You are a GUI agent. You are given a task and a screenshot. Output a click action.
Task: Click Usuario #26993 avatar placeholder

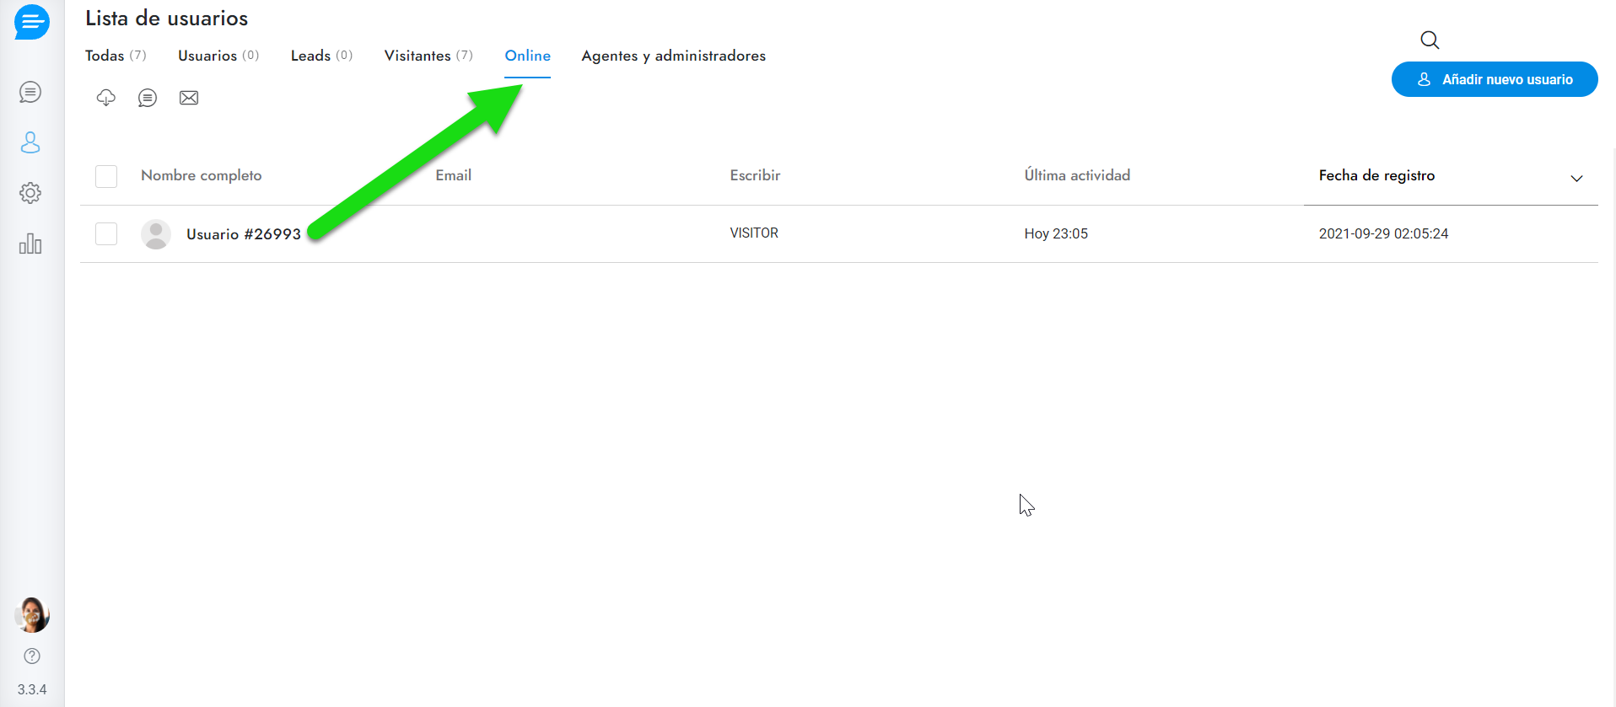click(156, 234)
